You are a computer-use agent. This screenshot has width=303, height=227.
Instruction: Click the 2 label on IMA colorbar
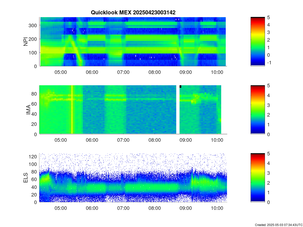[x=269, y=115]
